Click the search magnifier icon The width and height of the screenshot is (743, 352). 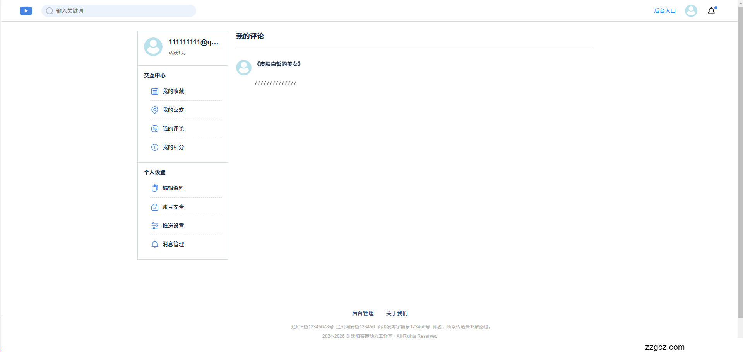49,11
